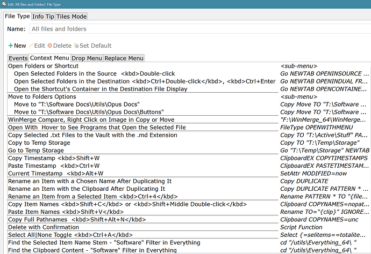Click the Name input field
The width and height of the screenshot is (371, 254).
[x=200, y=29]
